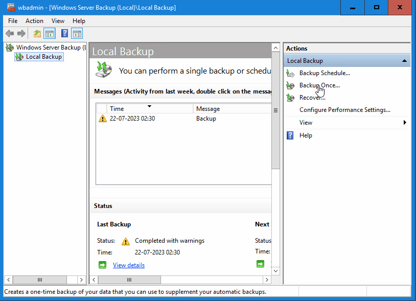Click center pane horizontal scrollbar thumb
The height and width of the screenshot is (301, 416).
pyautogui.click(x=129, y=280)
